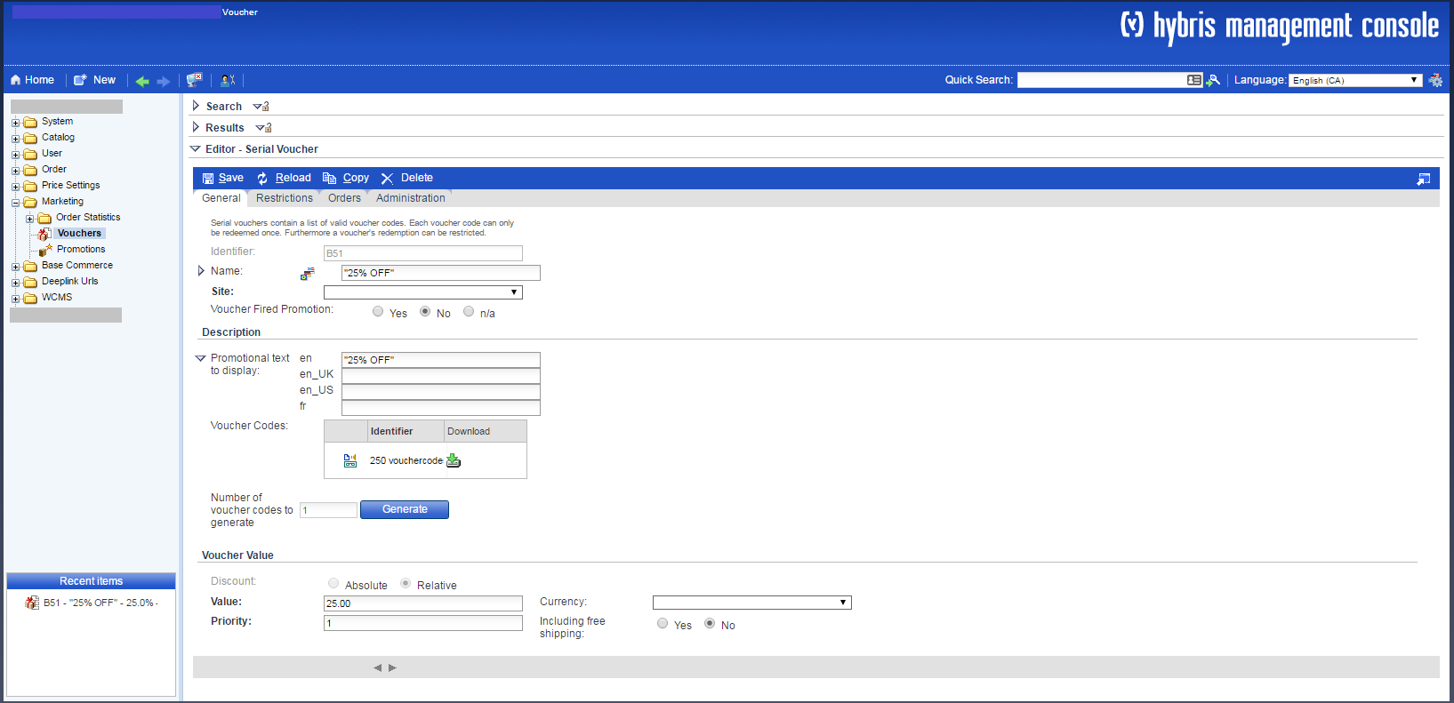
Task: Open language settings gear icon
Action: pos(1435,80)
